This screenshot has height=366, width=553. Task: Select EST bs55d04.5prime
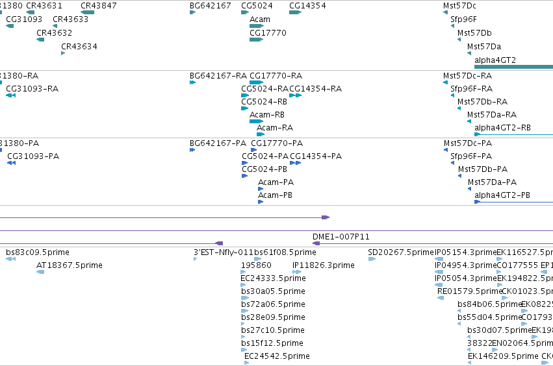(489, 318)
